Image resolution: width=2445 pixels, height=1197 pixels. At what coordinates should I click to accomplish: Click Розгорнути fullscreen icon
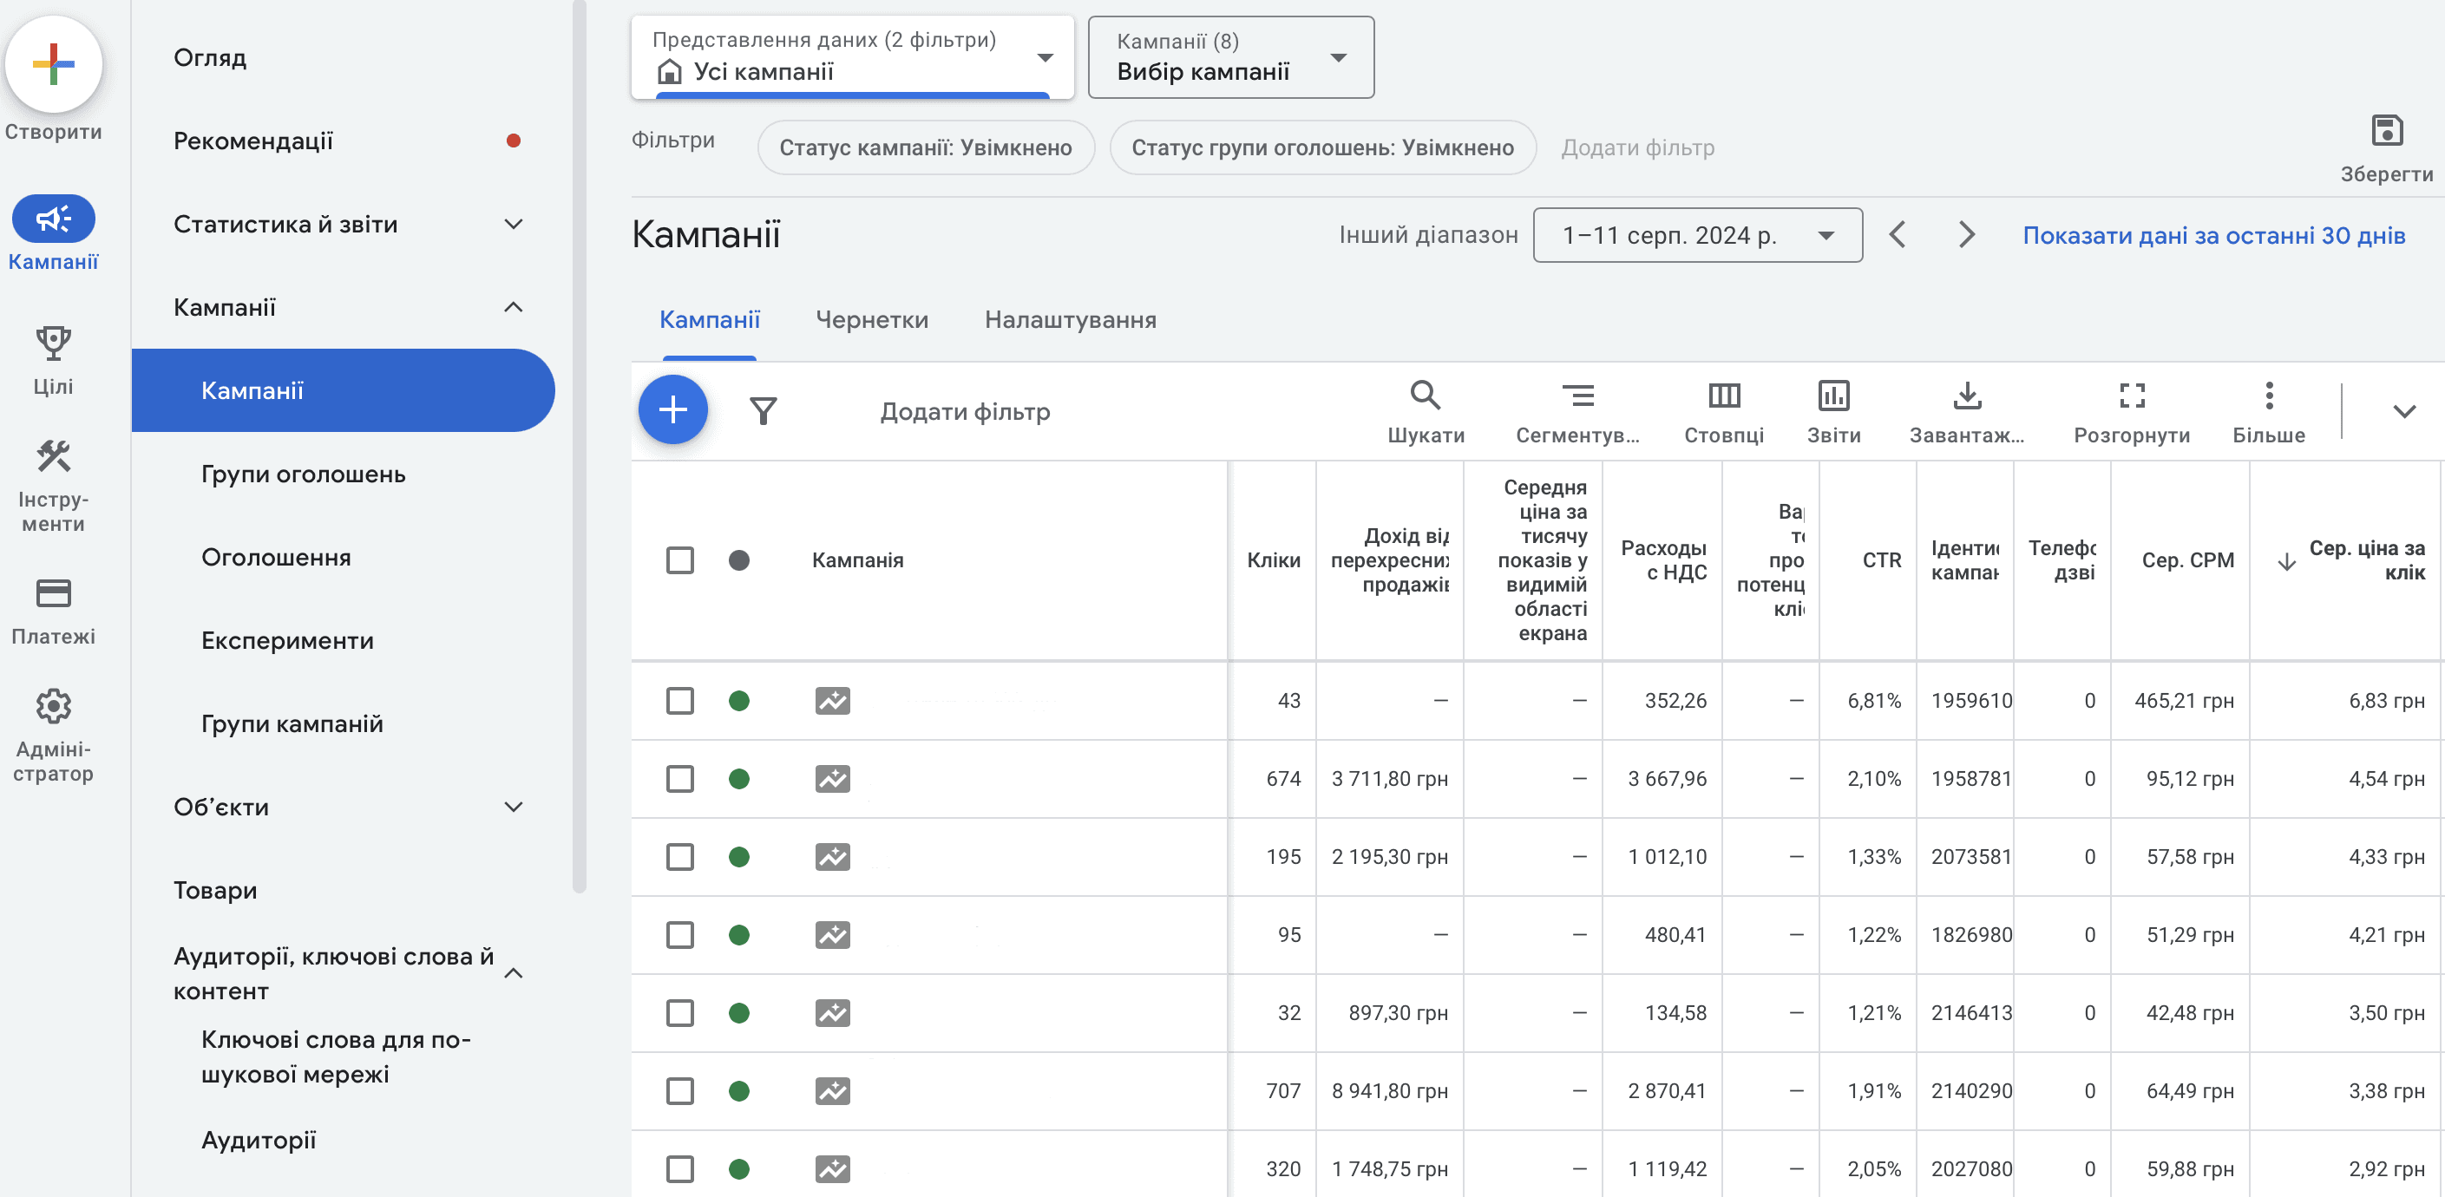click(x=2132, y=395)
